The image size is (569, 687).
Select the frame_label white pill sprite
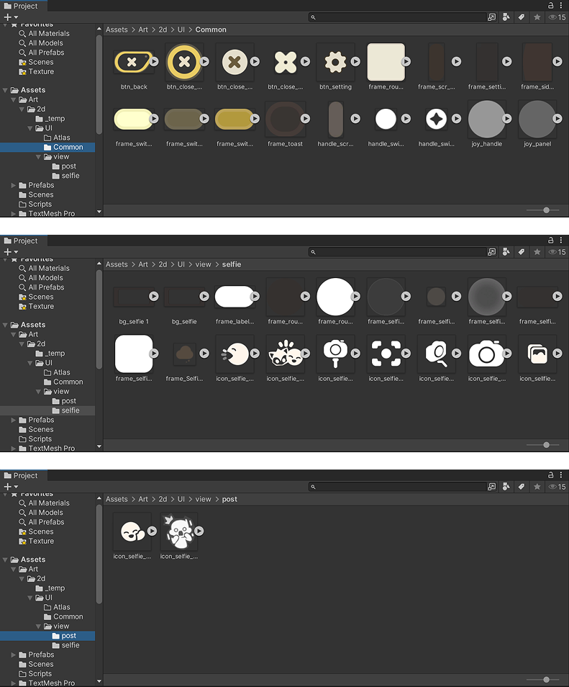coord(235,297)
